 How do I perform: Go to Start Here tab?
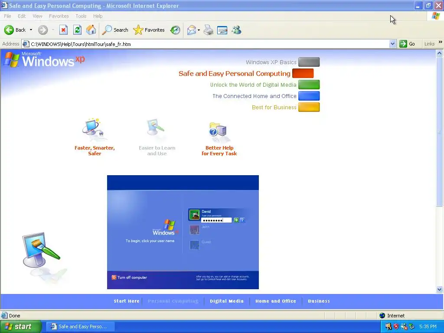[127, 301]
